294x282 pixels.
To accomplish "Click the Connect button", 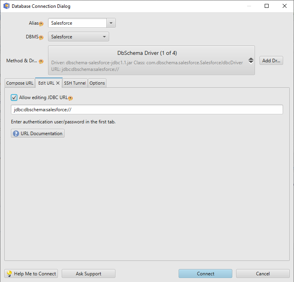I will [205, 273].
